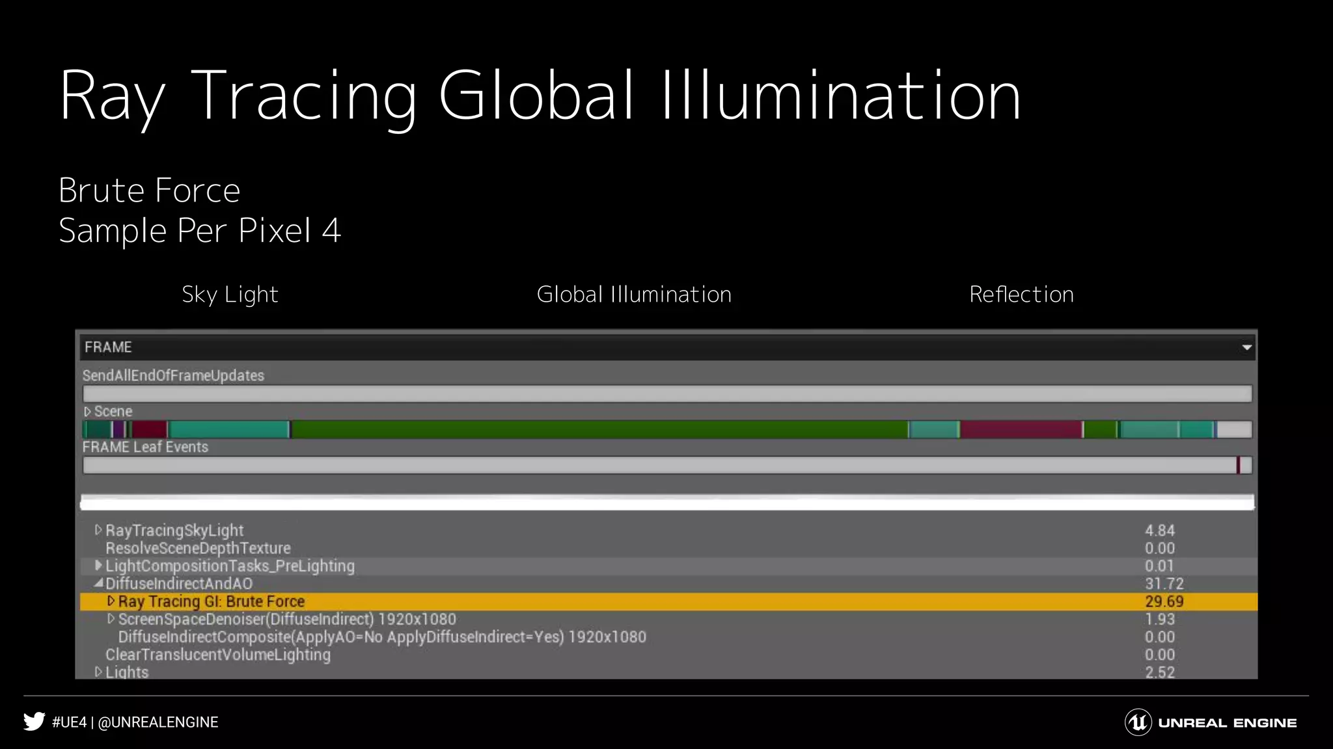Click the 1.93 timing value

[1160, 619]
